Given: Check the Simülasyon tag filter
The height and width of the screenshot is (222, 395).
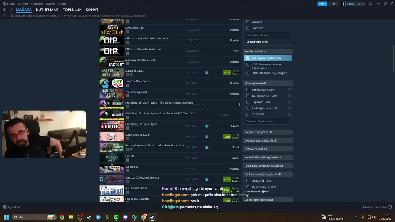Looking at the screenshot, I should pyautogui.click(x=247, y=90).
